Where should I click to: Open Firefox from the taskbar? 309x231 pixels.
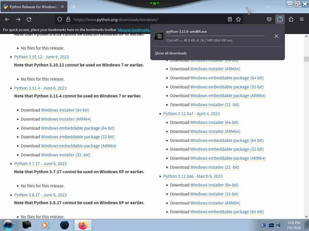(x=83, y=225)
